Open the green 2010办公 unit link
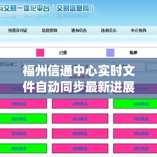The width and height of the screenshot is (157, 157). click(141, 104)
